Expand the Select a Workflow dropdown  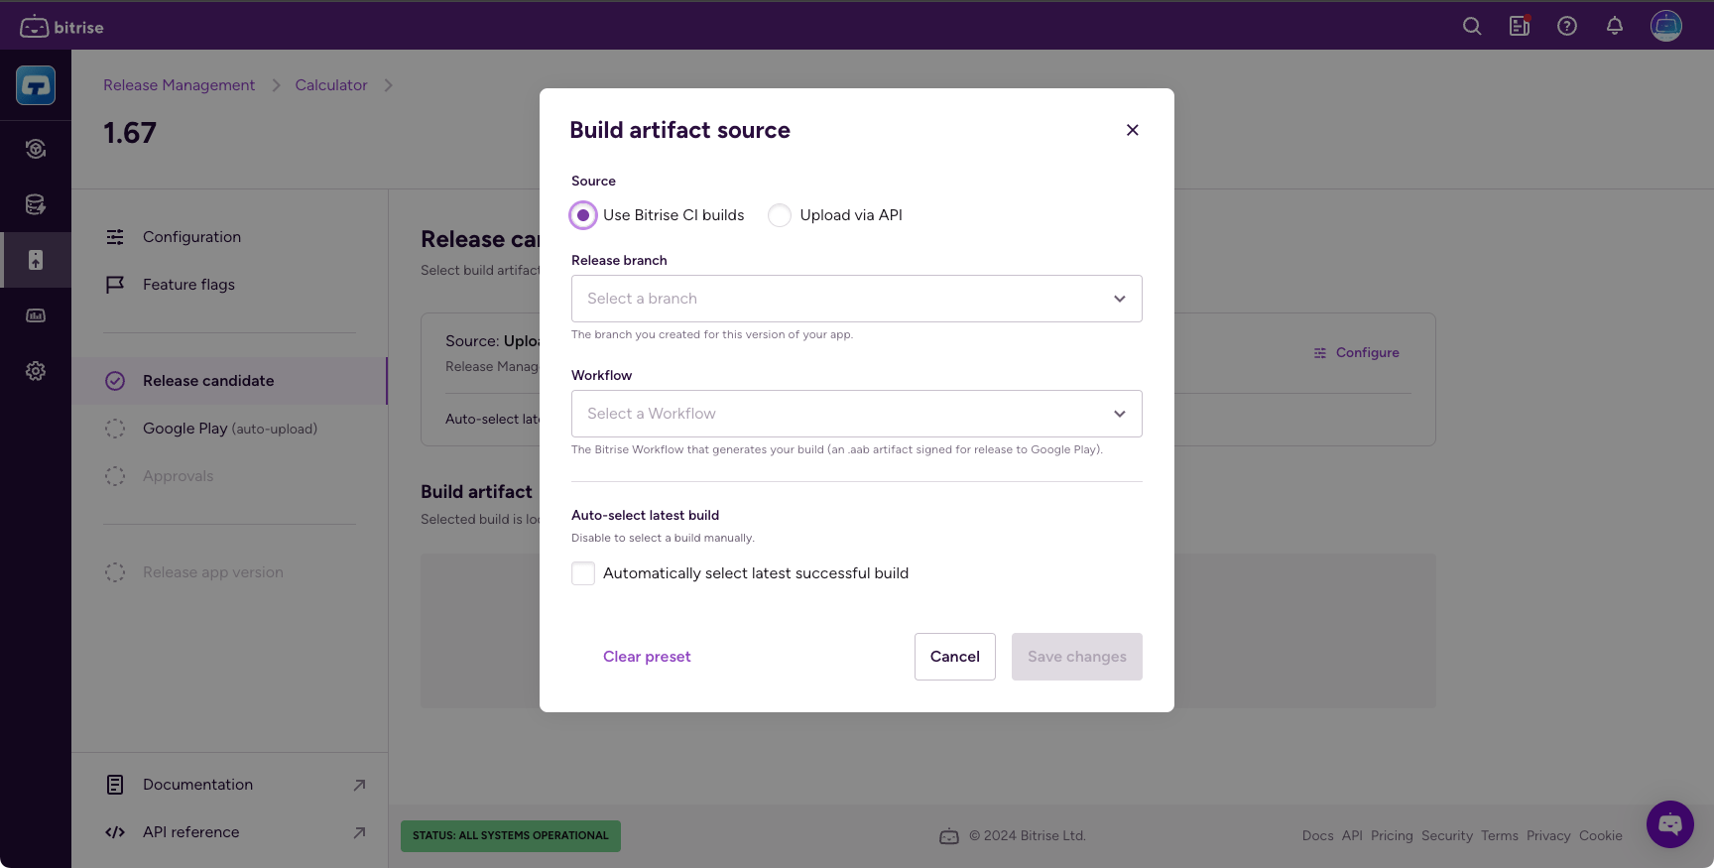click(856, 414)
